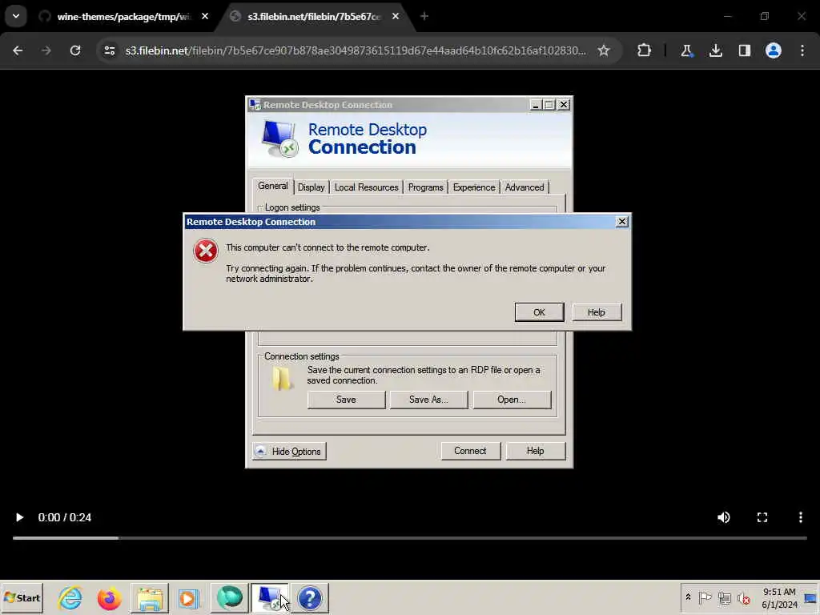Click OK in the error dialog
820x615 pixels.
[539, 312]
